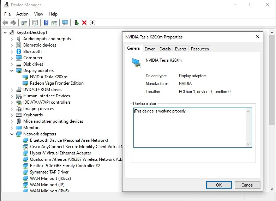Open the File menu
Image resolution: width=276 pixels, height=201 pixels.
click(x=7, y=14)
